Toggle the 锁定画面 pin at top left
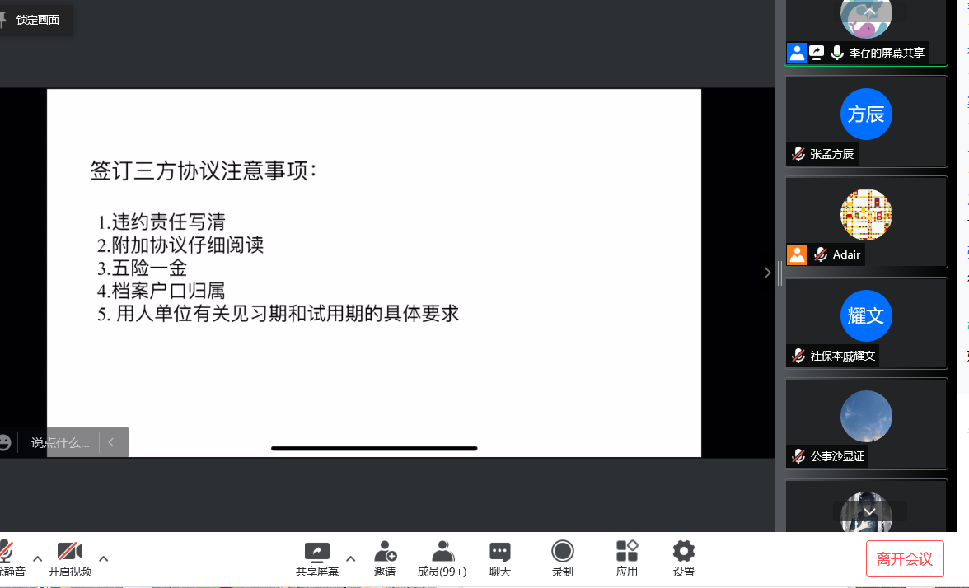Screen dimensions: 969x588 pyautogui.click(x=3, y=20)
